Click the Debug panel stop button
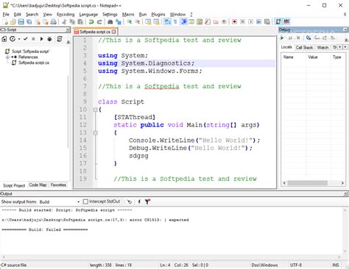Image resolution: width=349 pixels, height=269 pixels. 298,38
